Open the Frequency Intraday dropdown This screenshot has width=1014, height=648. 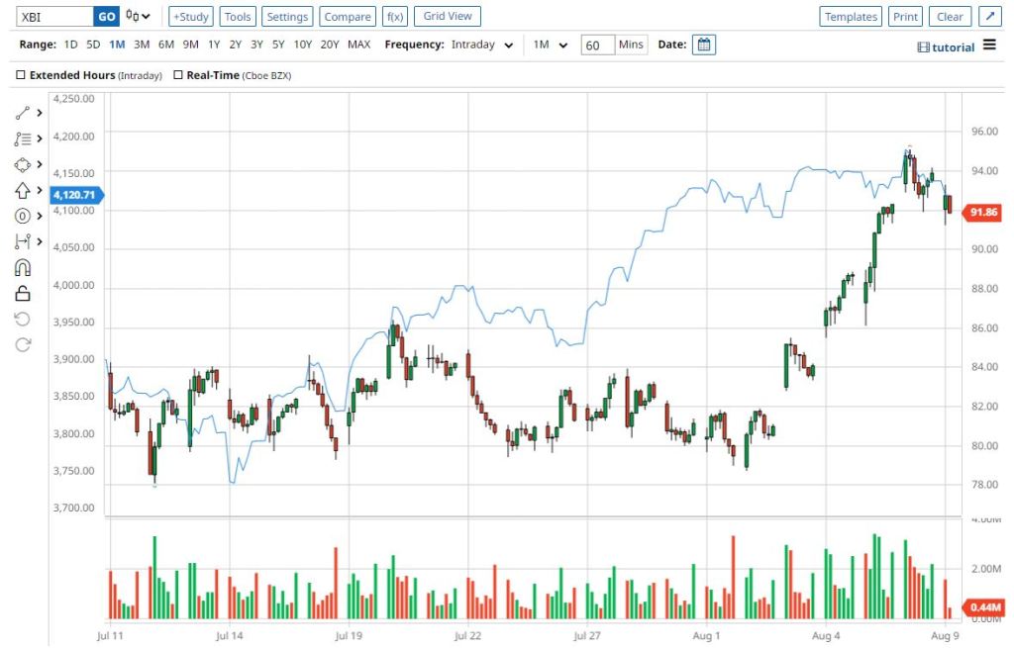(x=482, y=45)
